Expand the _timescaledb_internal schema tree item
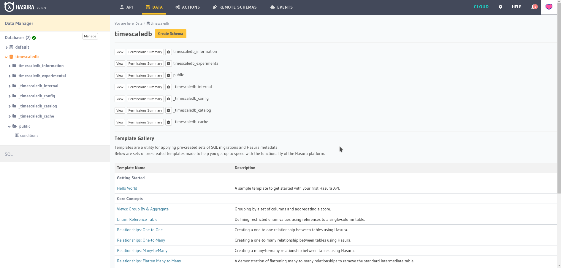The width and height of the screenshot is (561, 268). 9,86
